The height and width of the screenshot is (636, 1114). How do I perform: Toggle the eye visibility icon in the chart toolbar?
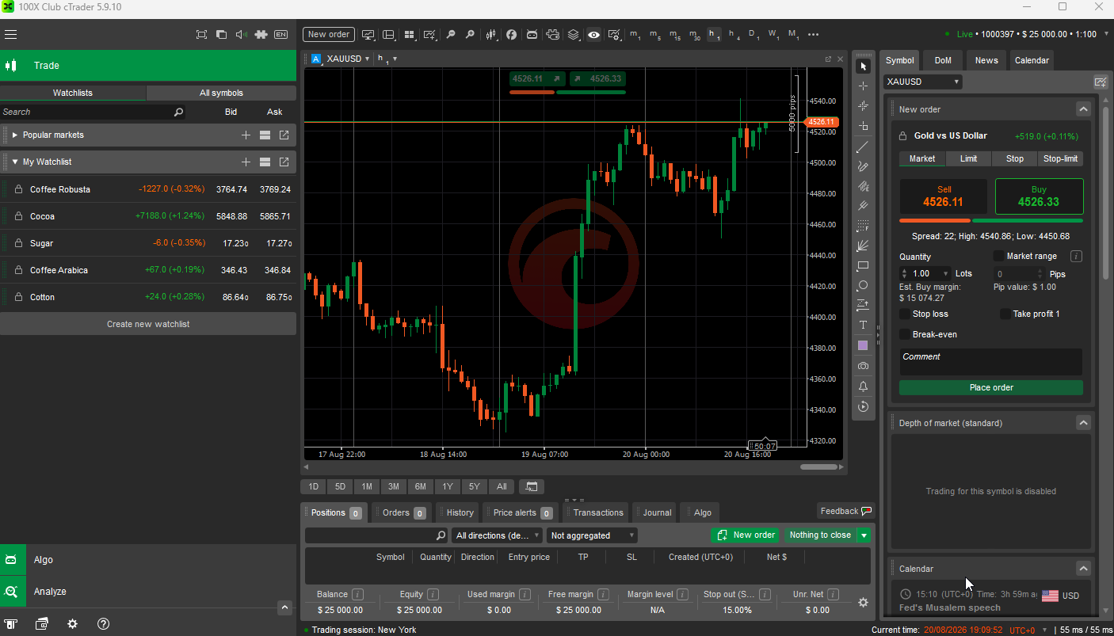coord(593,35)
